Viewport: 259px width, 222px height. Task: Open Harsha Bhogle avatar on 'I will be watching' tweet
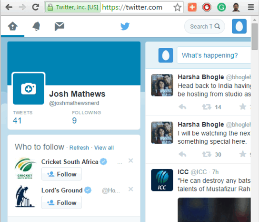pyautogui.click(x=162, y=133)
